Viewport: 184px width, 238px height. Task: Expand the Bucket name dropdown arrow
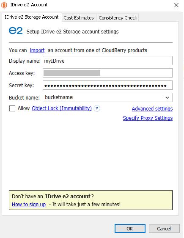click(x=167, y=97)
